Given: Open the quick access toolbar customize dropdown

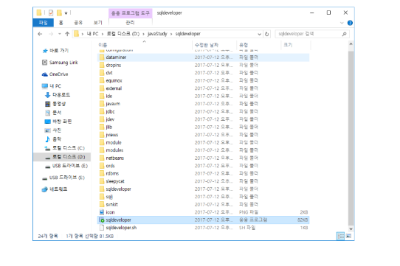Looking at the screenshot, I should tap(66, 13).
